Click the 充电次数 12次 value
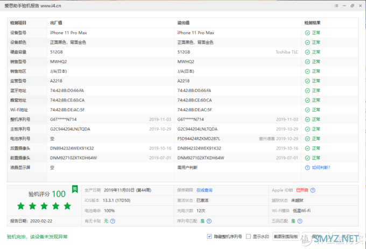This screenshot has width=366, height=249. click(201, 211)
